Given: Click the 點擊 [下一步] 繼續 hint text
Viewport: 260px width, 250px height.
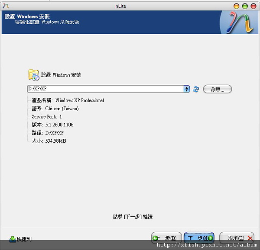Looking at the screenshot, I should pyautogui.click(x=133, y=217).
